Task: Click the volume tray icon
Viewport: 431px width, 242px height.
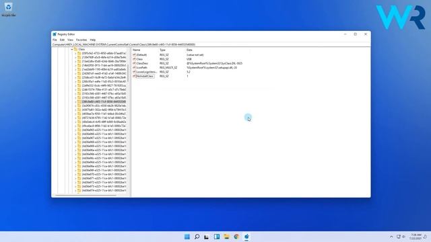Action: click(x=404, y=237)
